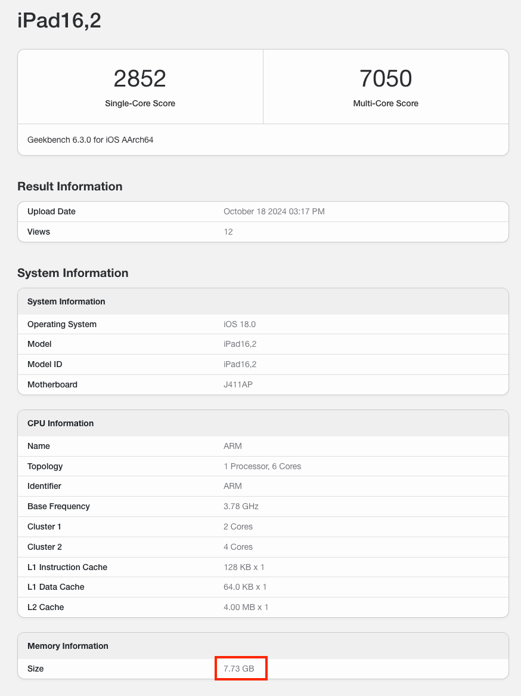Click the System Information section heading
The height and width of the screenshot is (696, 521).
73,273
